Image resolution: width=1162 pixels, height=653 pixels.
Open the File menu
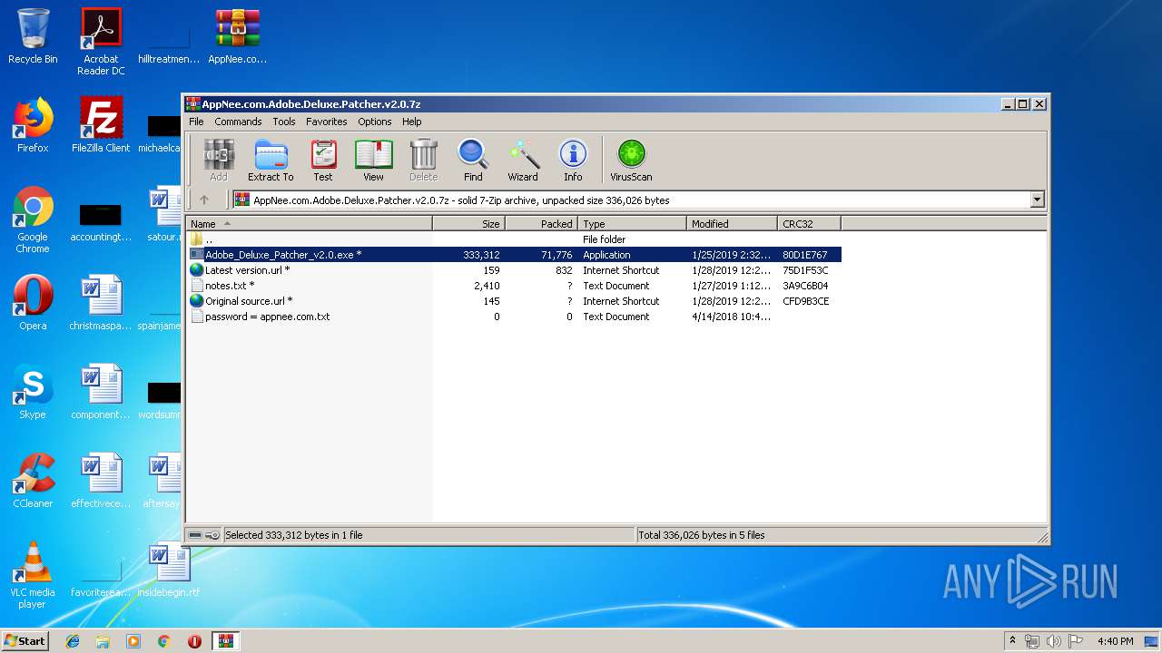pos(196,122)
